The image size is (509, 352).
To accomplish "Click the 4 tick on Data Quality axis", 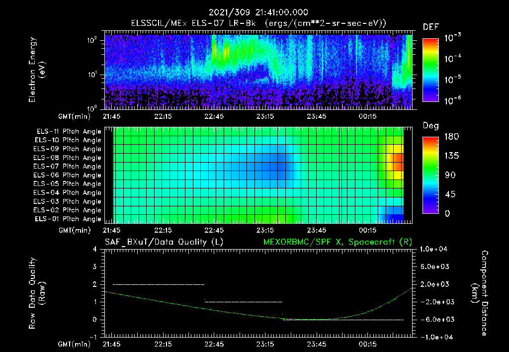I will pos(95,249).
